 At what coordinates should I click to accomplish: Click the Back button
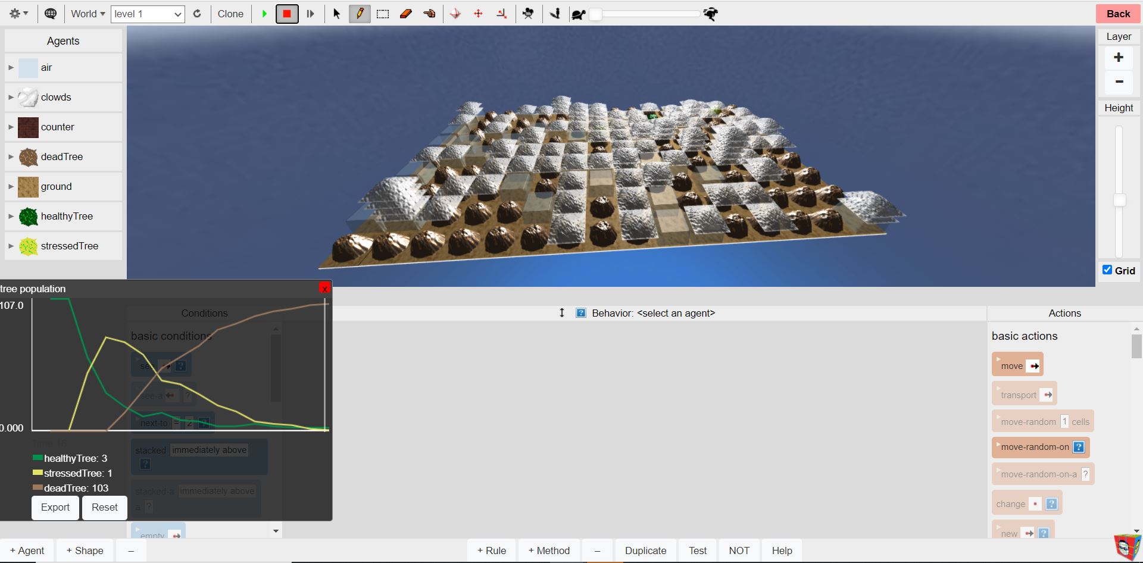click(x=1118, y=14)
